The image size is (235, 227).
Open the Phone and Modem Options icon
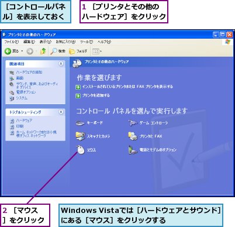click(x=133, y=150)
